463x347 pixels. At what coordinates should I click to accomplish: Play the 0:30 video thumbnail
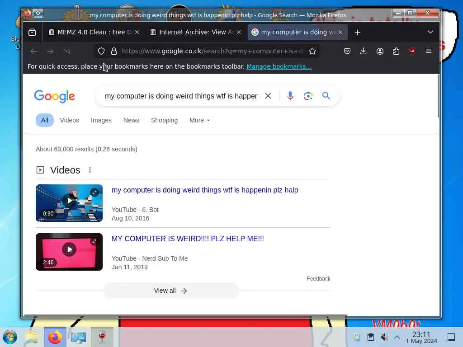69,203
